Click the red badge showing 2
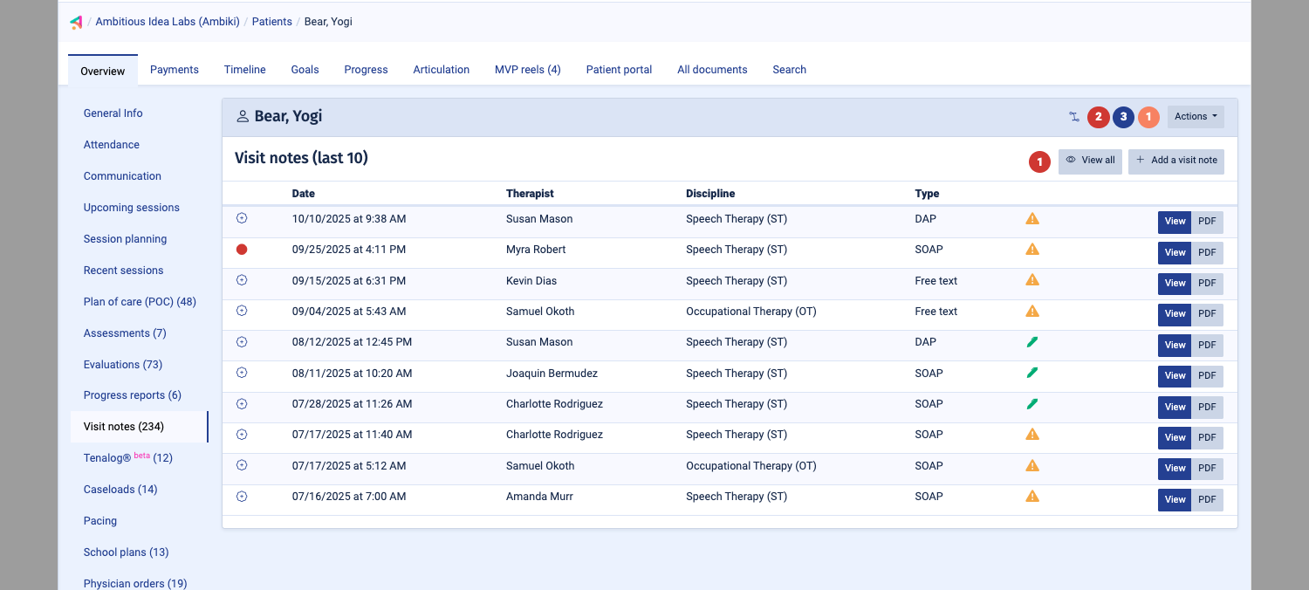The width and height of the screenshot is (1309, 590). pyautogui.click(x=1099, y=117)
